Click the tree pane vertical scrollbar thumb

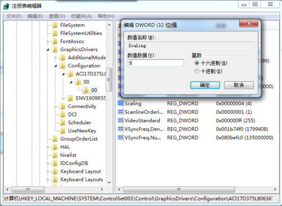109,79
